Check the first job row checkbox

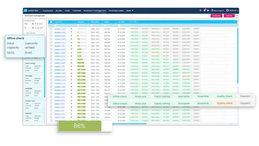(51, 29)
